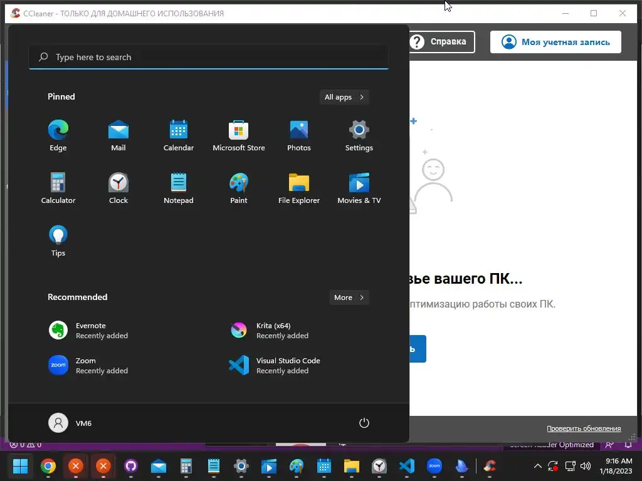This screenshot has height=481, width=642.
Task: Open the pinned Mail app in Start menu
Action: [x=118, y=136]
